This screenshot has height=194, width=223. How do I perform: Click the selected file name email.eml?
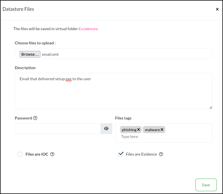tap(50, 54)
